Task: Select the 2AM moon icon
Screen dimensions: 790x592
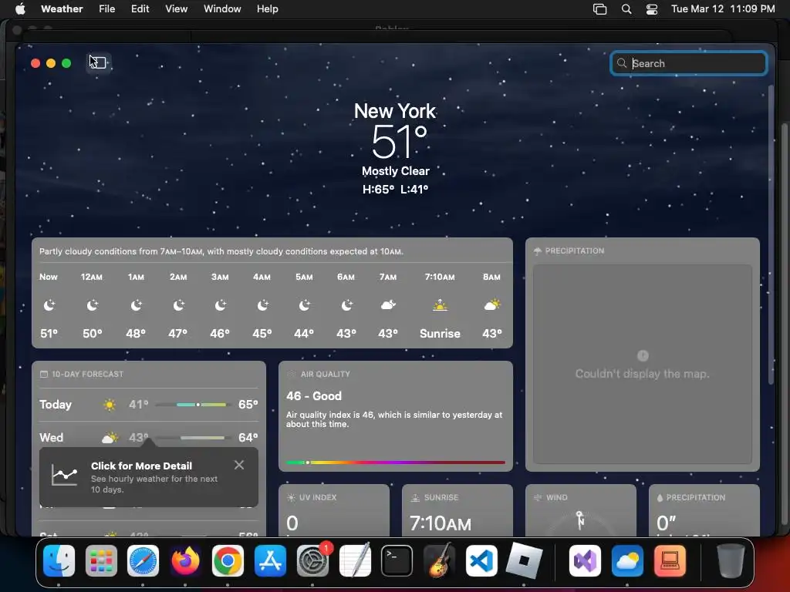Action: pyautogui.click(x=178, y=305)
